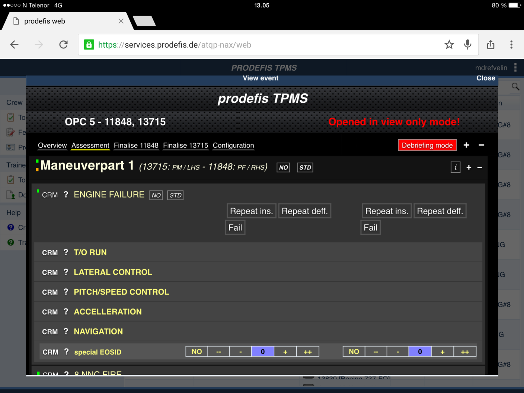Viewport: 524px width, 393px height.
Task: Open help question mark for LATERAL CONTROL
Action: point(66,272)
